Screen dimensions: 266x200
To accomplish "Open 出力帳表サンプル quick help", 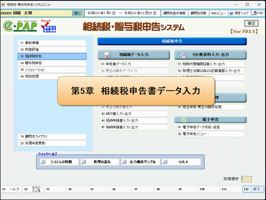I will tap(141, 162).
